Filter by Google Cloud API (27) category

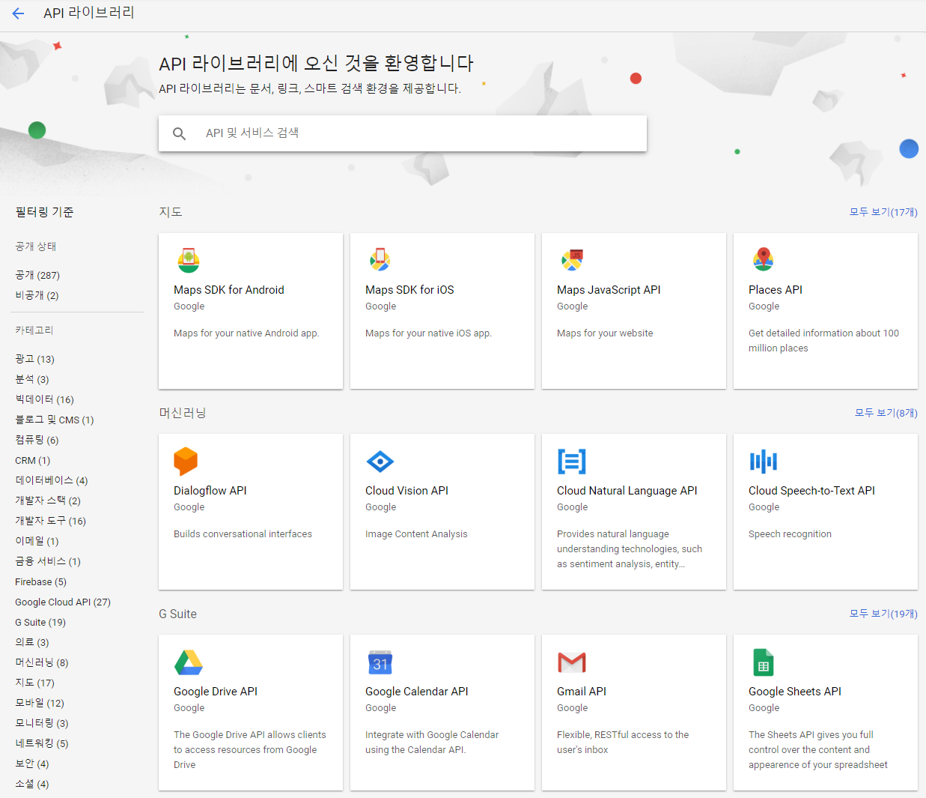point(63,602)
